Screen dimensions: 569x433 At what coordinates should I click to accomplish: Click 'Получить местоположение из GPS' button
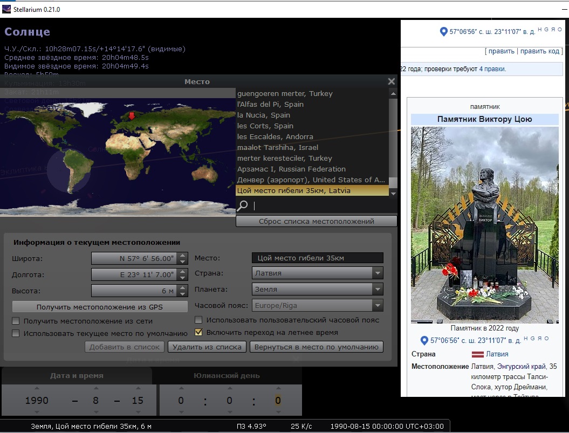click(100, 307)
